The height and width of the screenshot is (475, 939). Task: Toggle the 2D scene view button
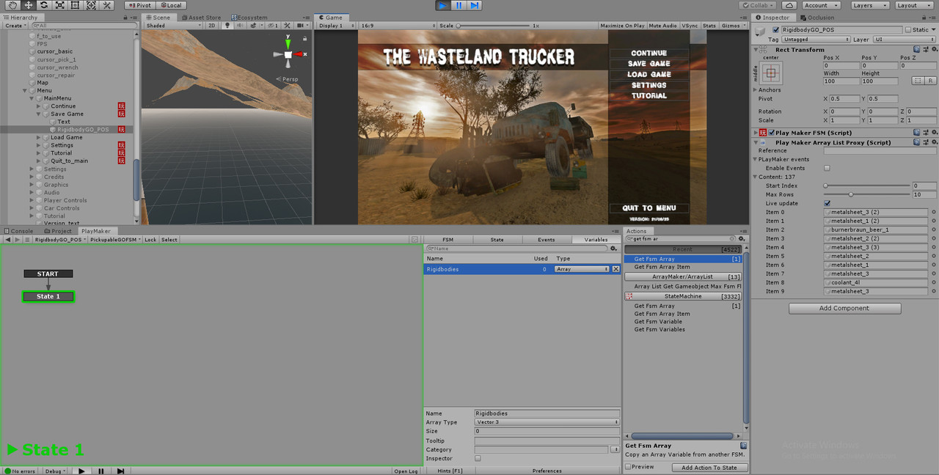point(212,26)
